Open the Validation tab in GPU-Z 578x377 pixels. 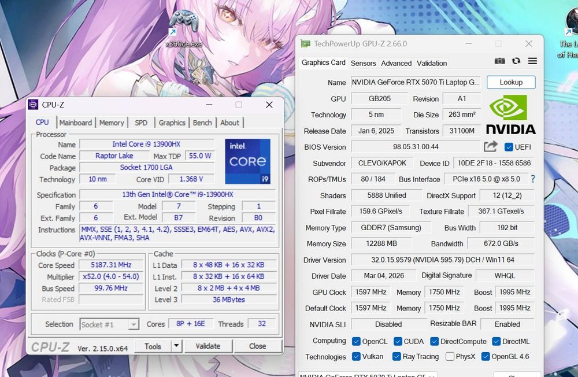(x=432, y=63)
